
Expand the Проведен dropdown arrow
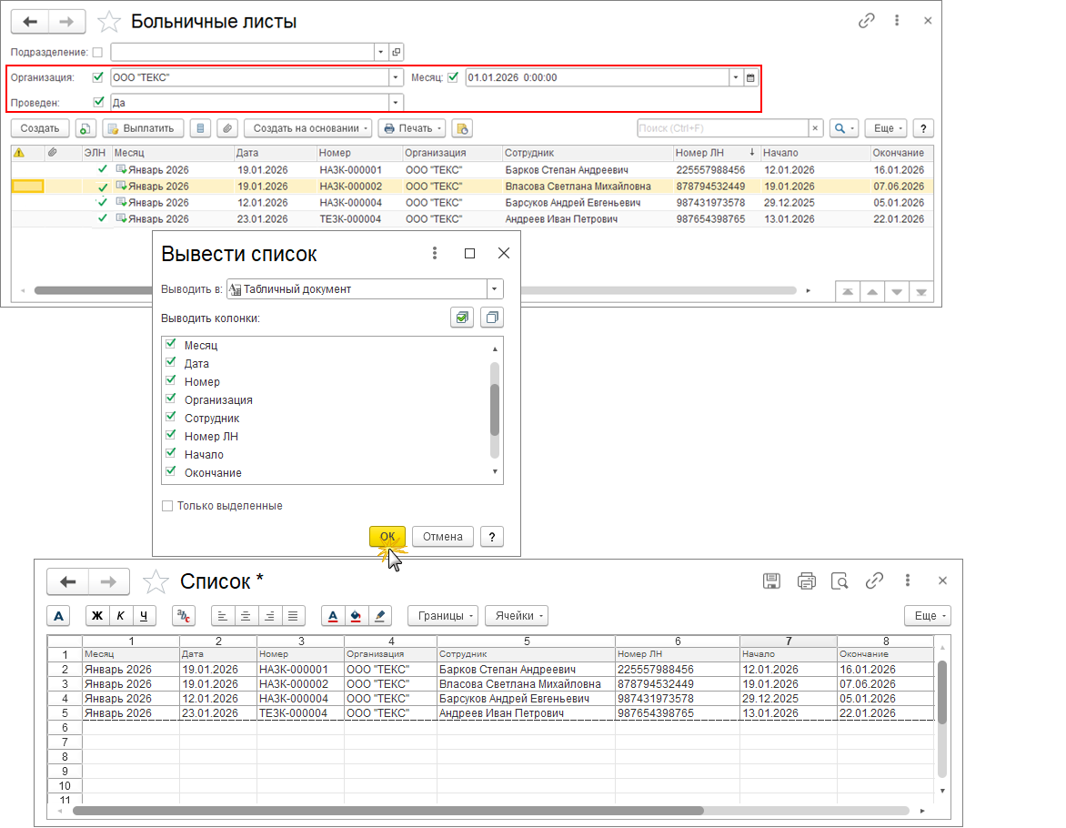(396, 103)
